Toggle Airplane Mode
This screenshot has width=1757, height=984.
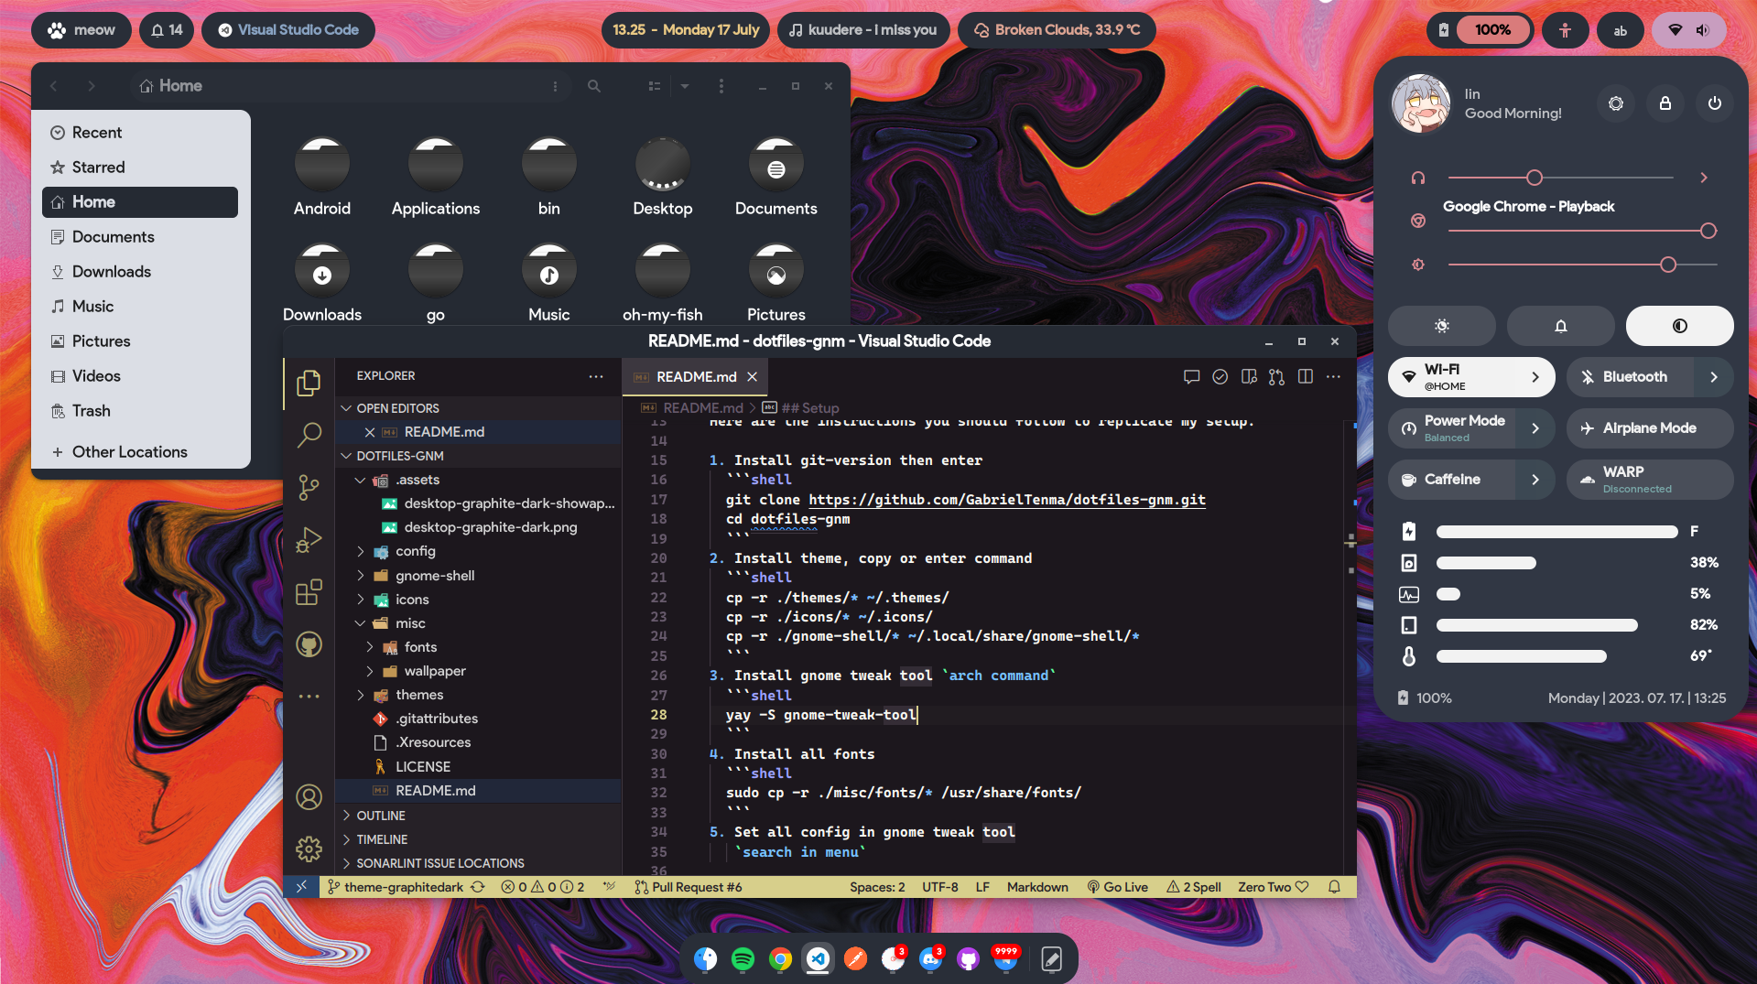1649,428
